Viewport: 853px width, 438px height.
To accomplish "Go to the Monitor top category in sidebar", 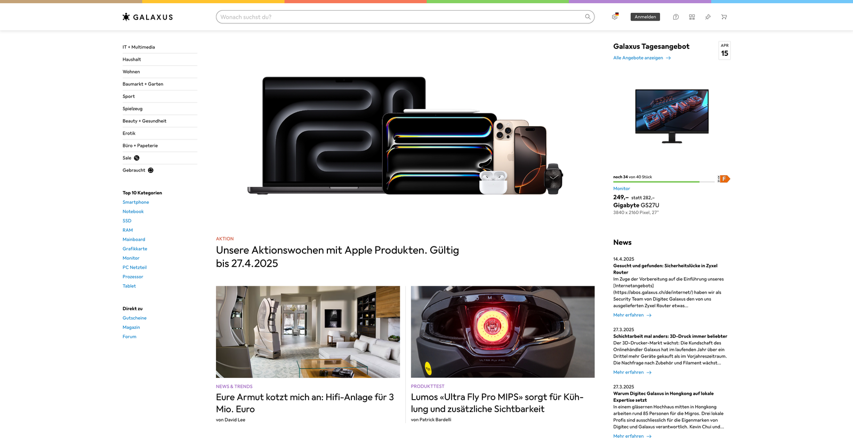I will pos(131,258).
